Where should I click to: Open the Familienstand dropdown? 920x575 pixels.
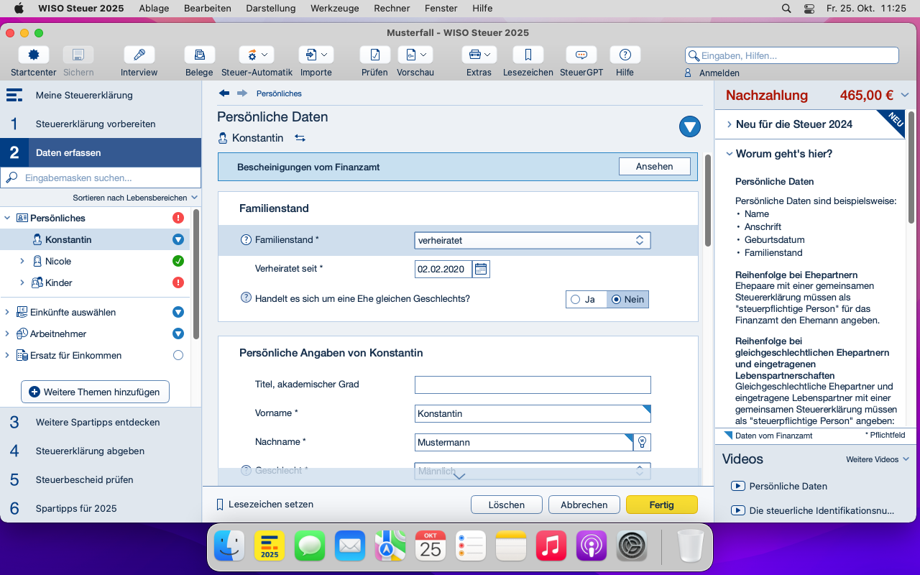click(533, 241)
